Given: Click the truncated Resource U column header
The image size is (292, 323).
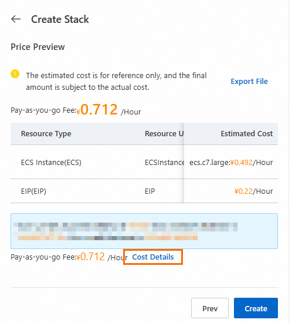Looking at the screenshot, I should pos(164,134).
